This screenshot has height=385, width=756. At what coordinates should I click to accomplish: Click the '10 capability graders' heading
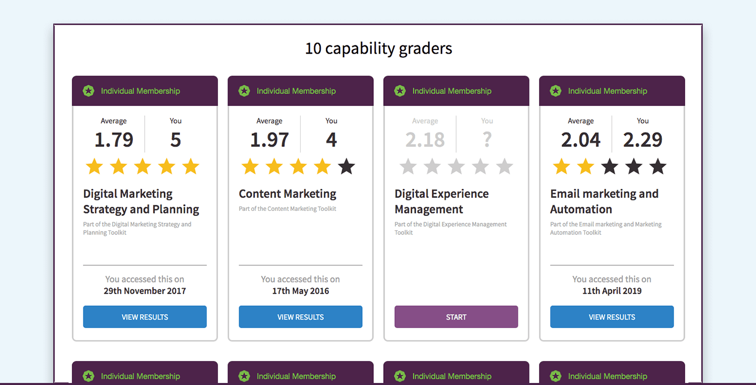tap(379, 49)
